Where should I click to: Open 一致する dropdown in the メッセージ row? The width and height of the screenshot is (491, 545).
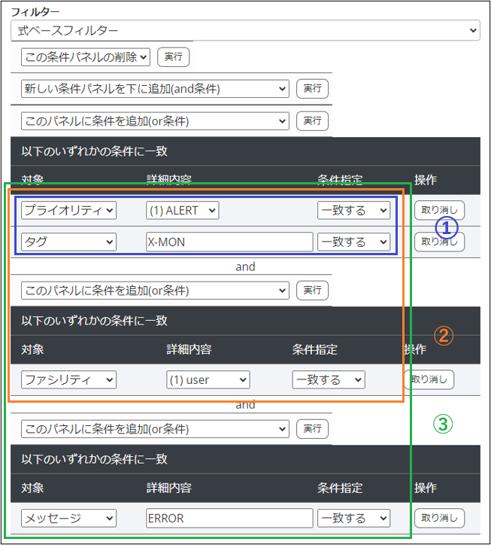(353, 519)
